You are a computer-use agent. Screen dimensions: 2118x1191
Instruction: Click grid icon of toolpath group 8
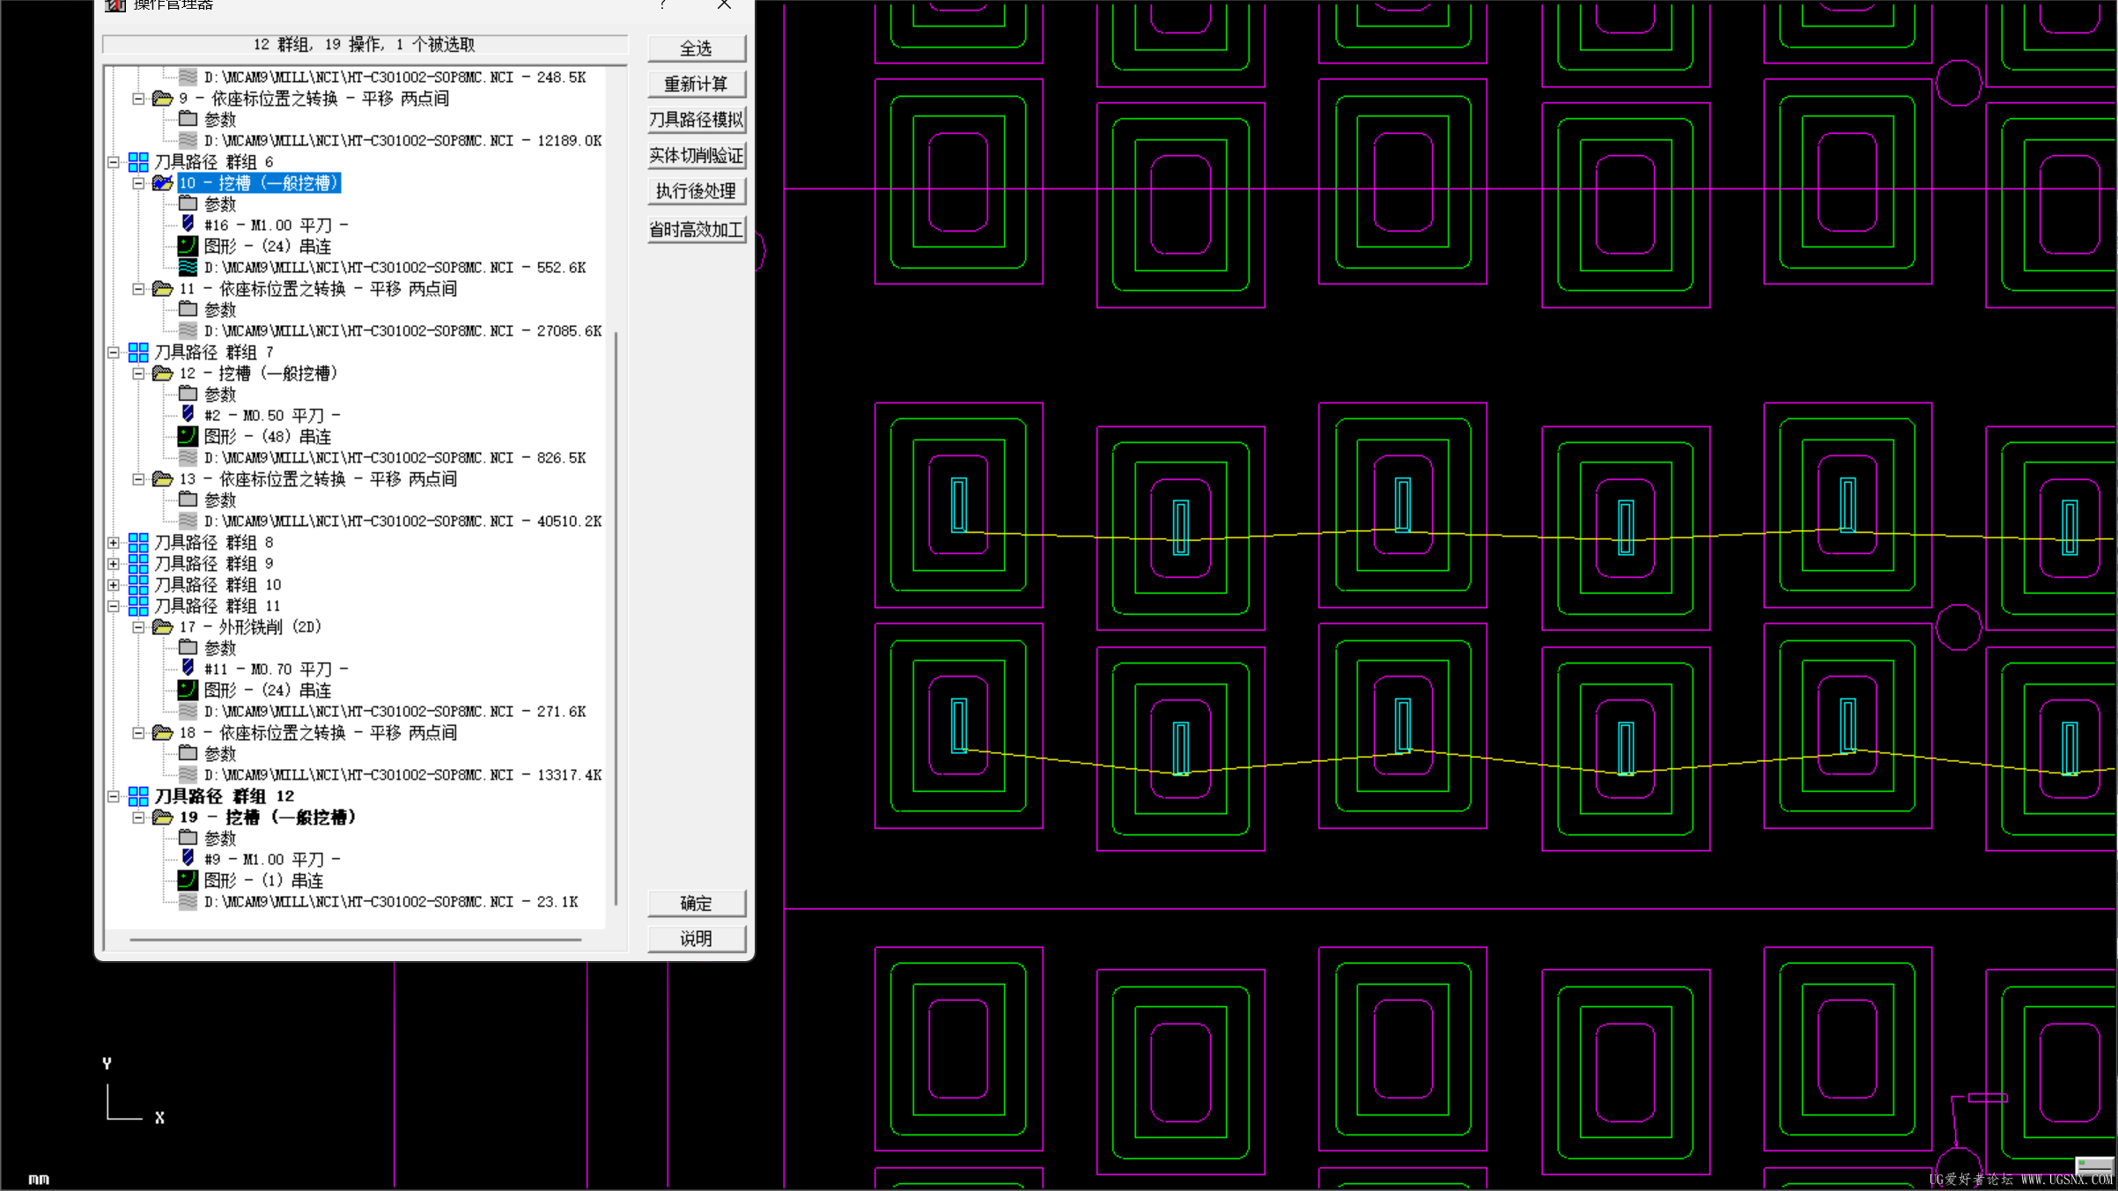pos(138,542)
